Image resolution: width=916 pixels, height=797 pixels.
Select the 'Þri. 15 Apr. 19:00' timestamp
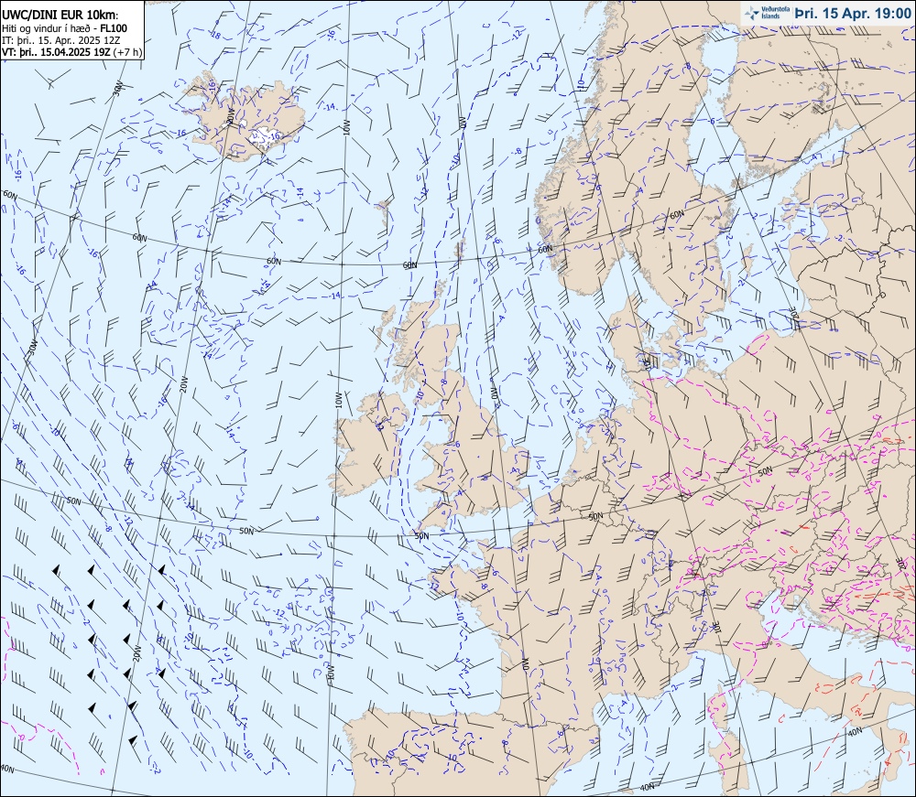pos(851,14)
